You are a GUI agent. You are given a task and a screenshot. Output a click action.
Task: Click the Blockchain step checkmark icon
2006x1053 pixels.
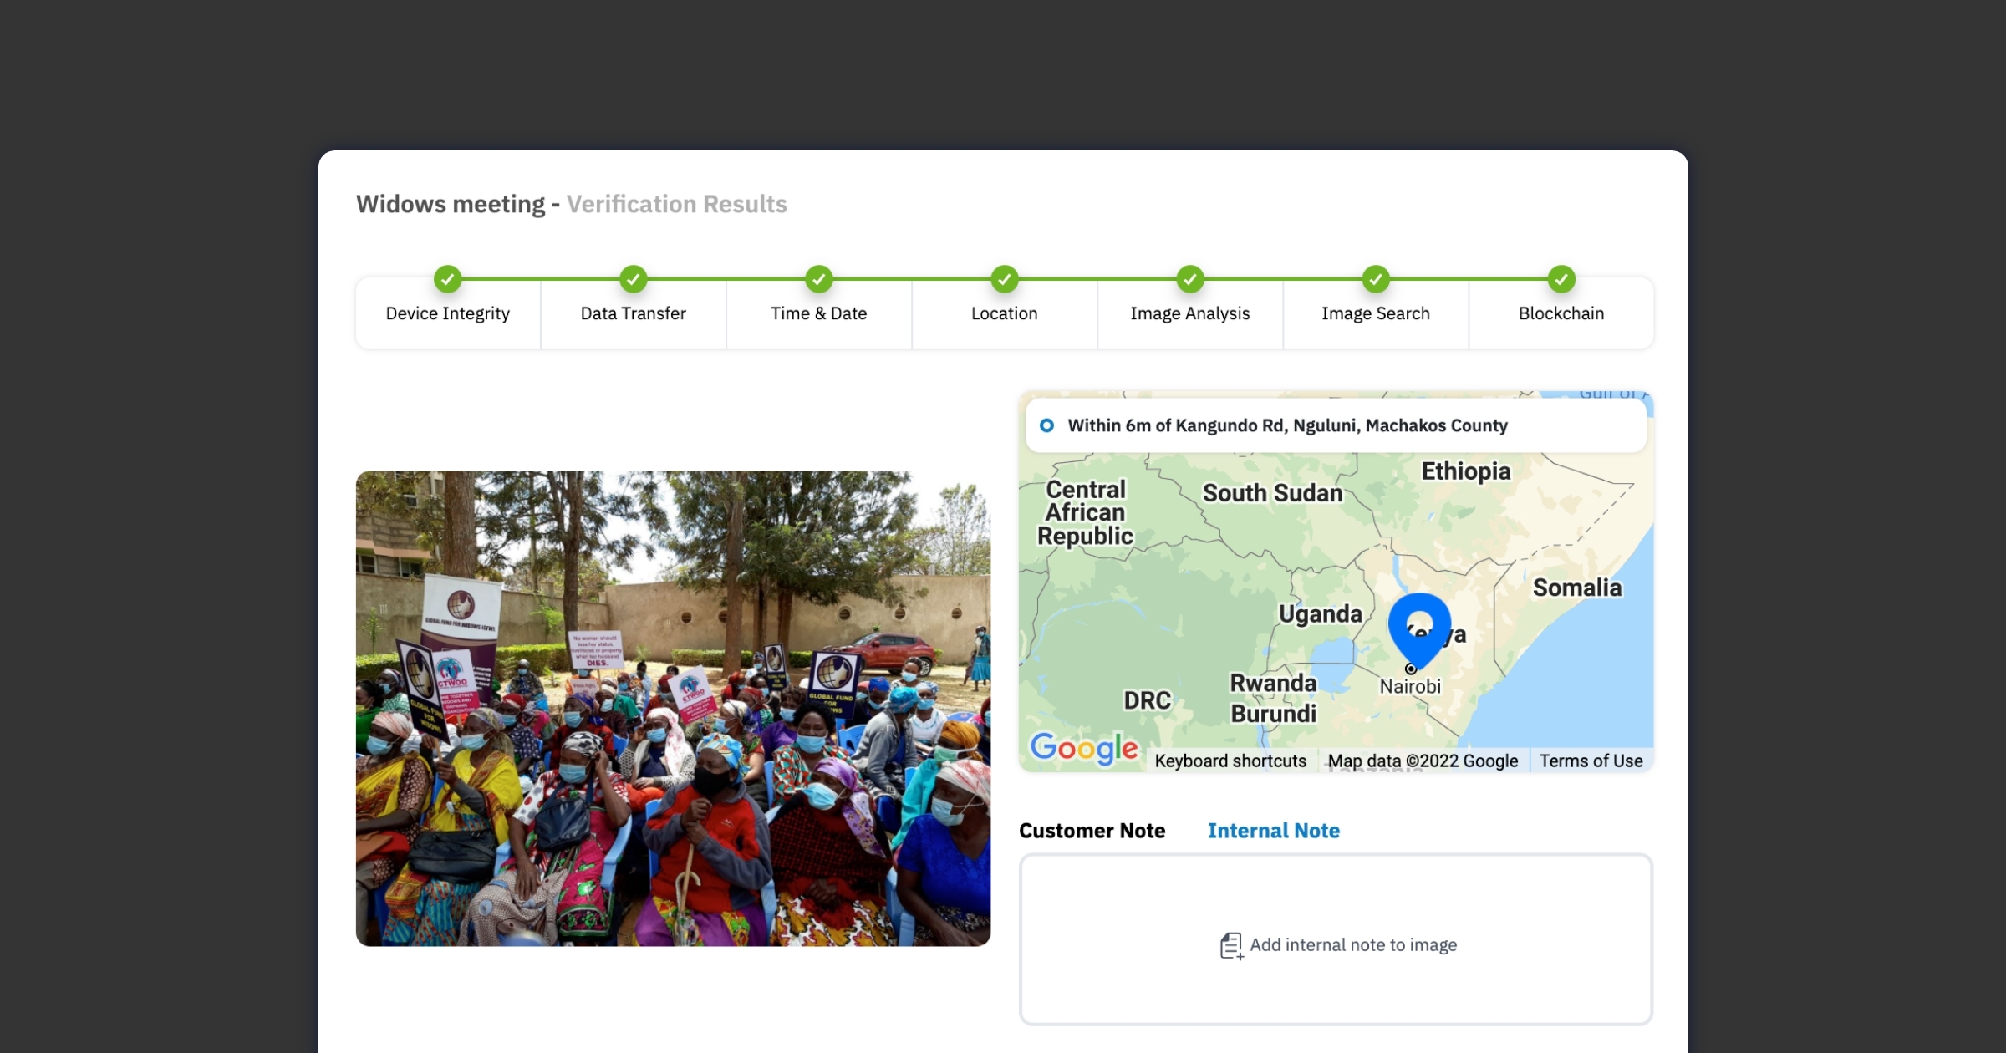coord(1561,279)
